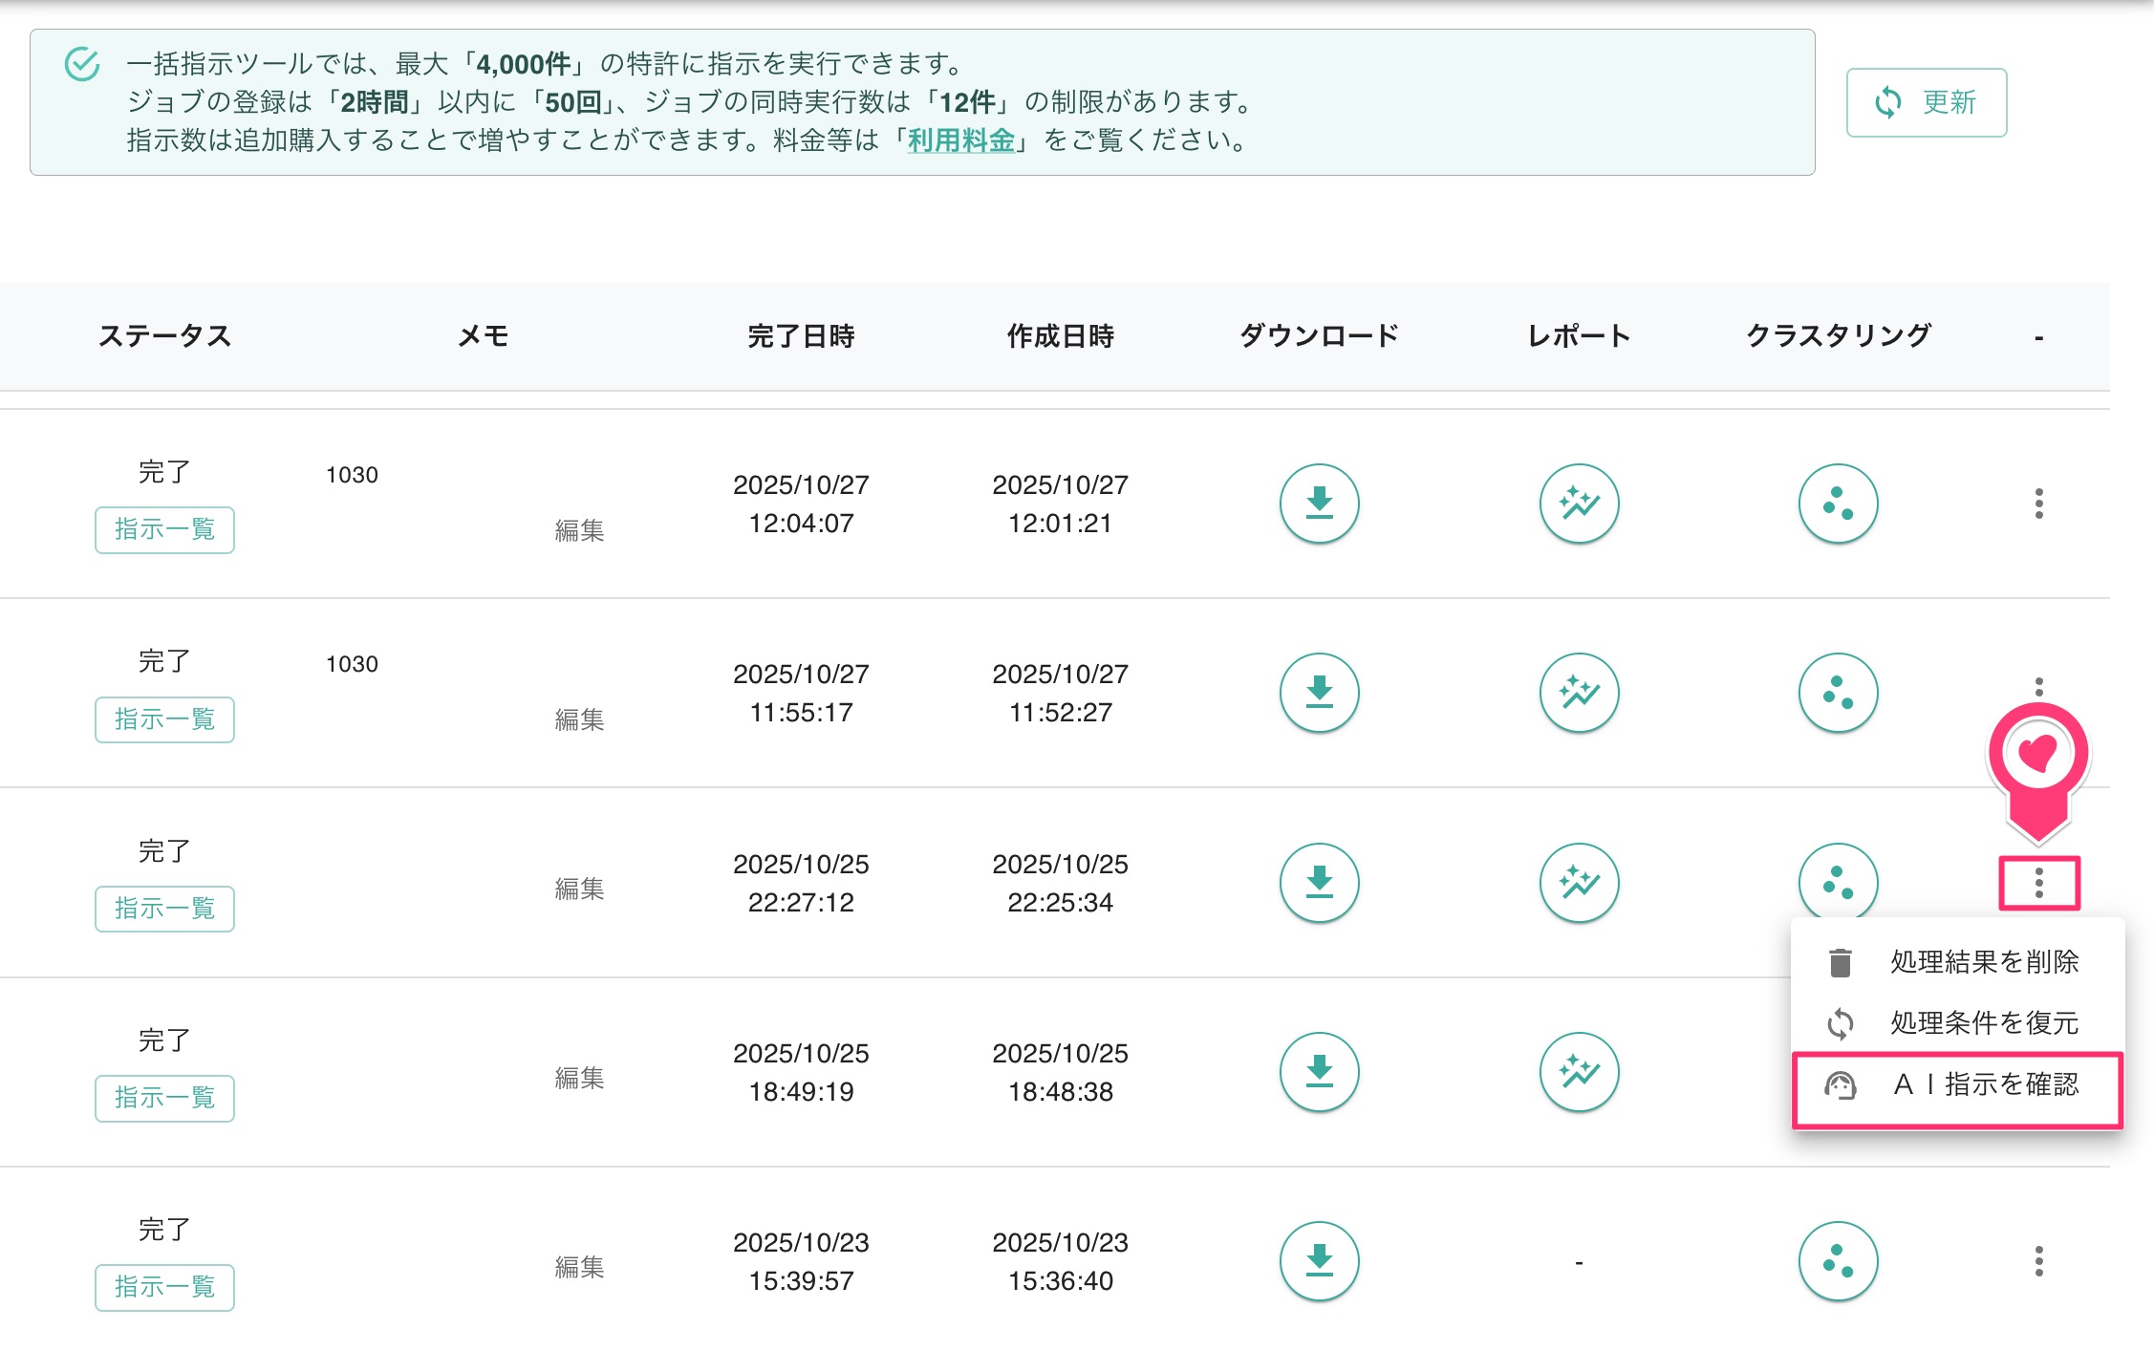Viewport: 2154px width, 1351px height.
Task: Click the ステータス column header
Action: [164, 336]
